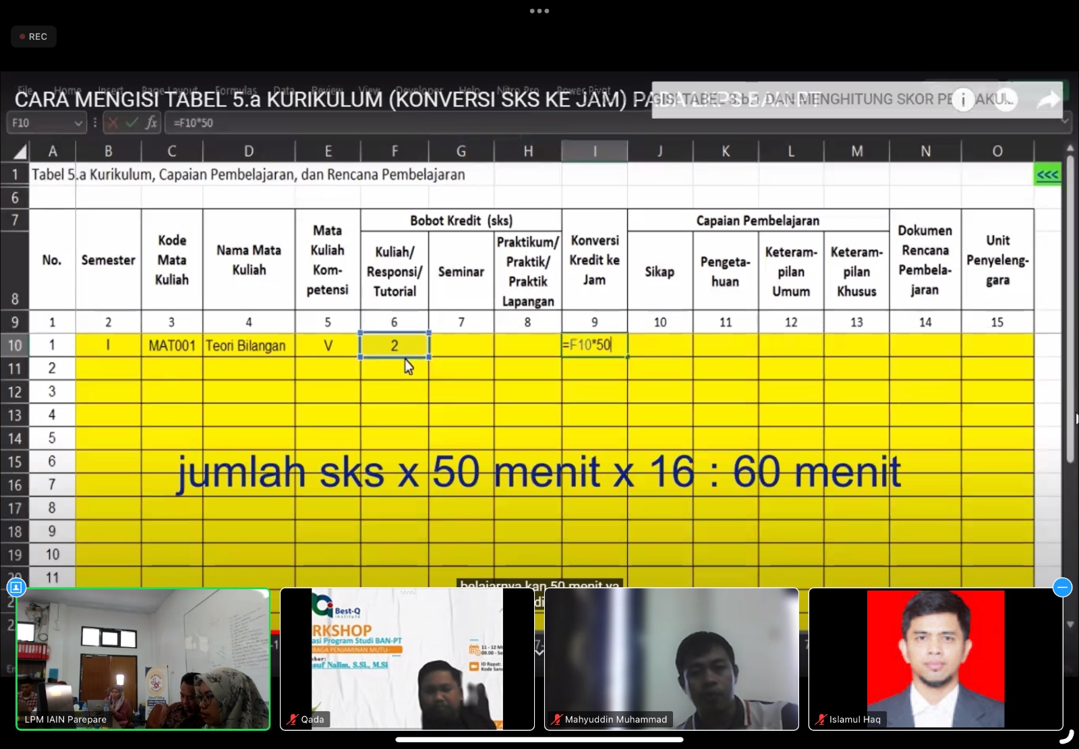
Task: Select the Mahyuddin Muhammad video thumbnail
Action: [x=671, y=659]
